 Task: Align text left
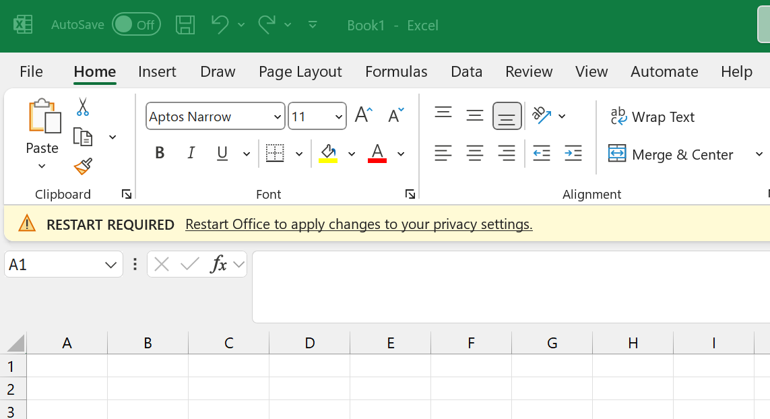coord(443,154)
